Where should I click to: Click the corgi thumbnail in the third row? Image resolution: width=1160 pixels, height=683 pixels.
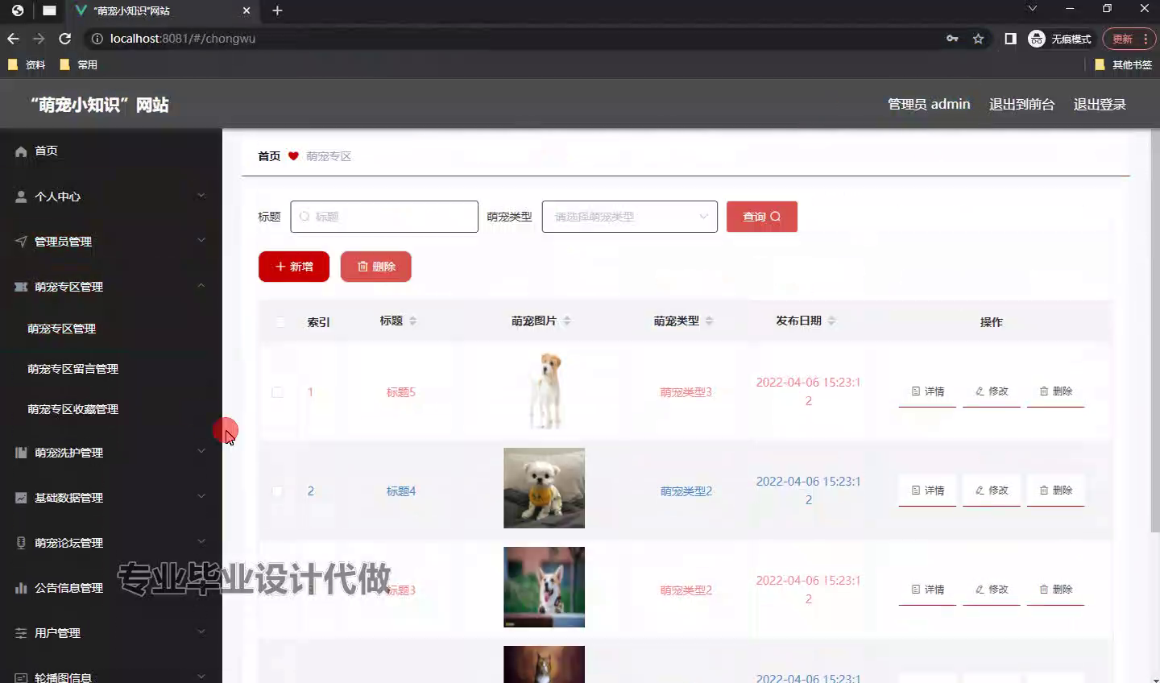click(x=545, y=587)
